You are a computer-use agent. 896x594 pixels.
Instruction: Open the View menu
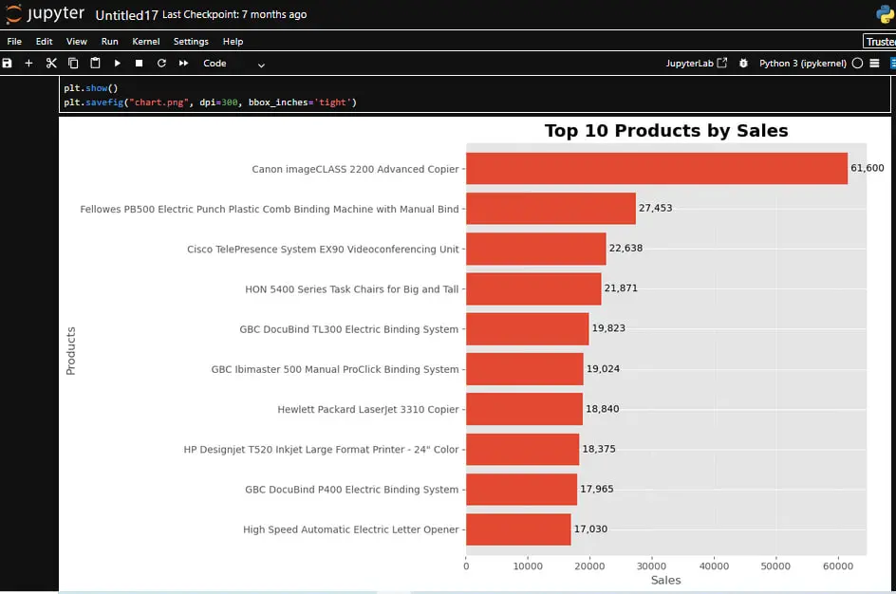coord(77,41)
